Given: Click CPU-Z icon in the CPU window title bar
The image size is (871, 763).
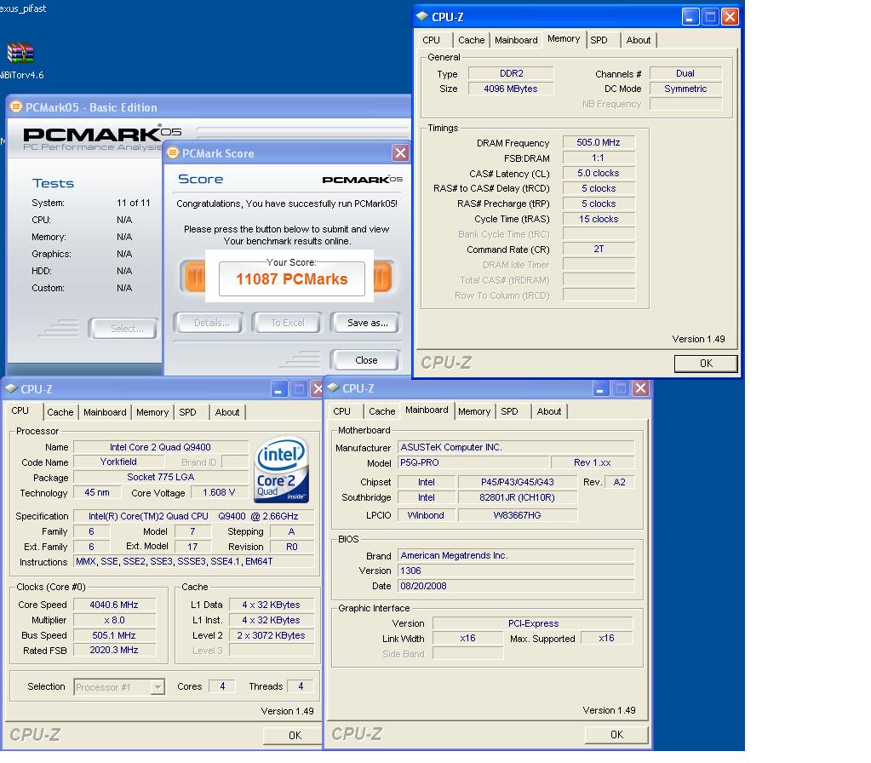Looking at the screenshot, I should click(11, 388).
